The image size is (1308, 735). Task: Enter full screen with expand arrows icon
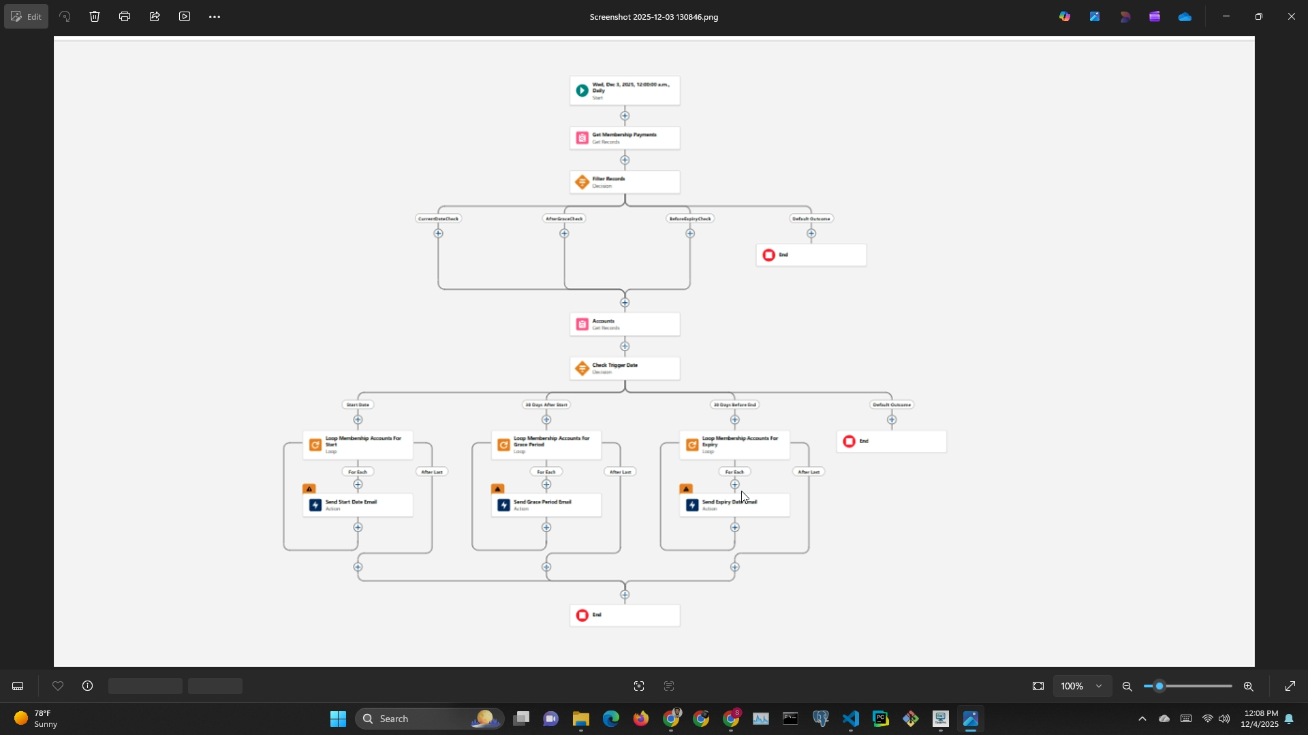(x=1290, y=686)
